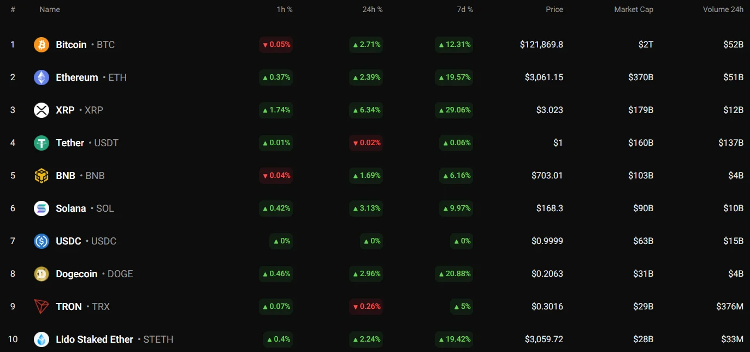Sort by the 24h % column header
The image size is (750, 352).
pyautogui.click(x=372, y=9)
